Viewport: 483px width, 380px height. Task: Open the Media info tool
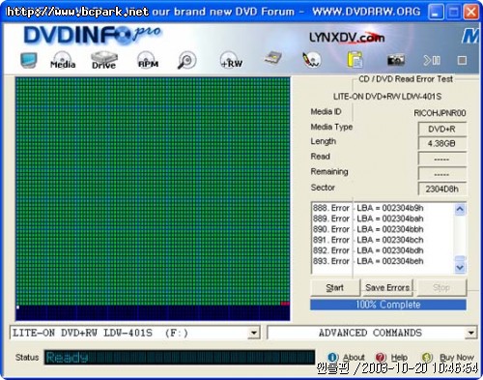(x=63, y=60)
